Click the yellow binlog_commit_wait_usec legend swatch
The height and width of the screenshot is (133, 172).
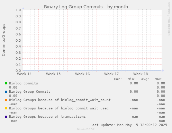click(6, 108)
